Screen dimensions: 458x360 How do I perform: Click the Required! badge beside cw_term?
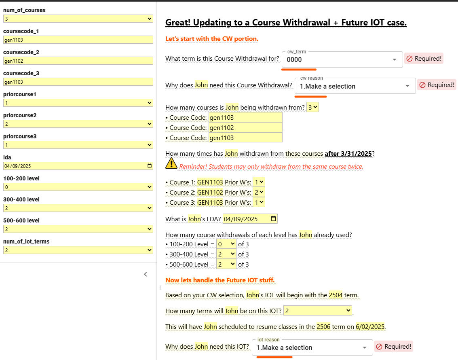pyautogui.click(x=424, y=58)
